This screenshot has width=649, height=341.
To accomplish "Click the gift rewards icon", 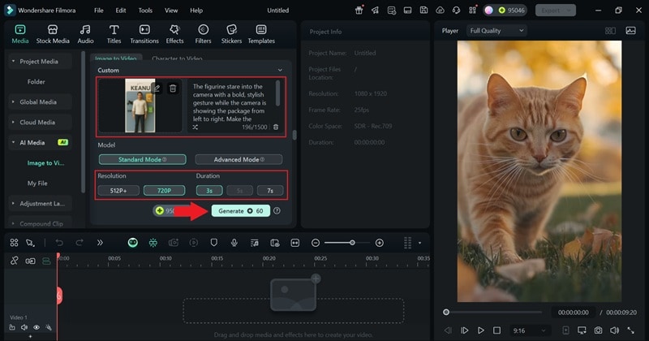I will 359,11.
